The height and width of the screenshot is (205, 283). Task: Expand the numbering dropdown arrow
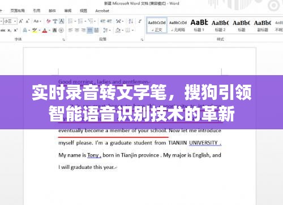85,21
